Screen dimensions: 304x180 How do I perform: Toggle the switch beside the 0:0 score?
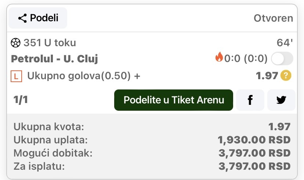[282, 58]
